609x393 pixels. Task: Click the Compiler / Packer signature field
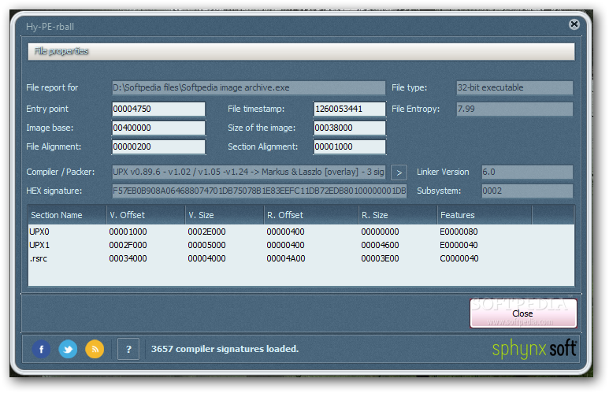point(249,172)
